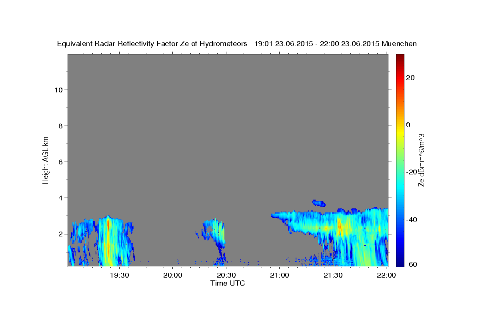Pick the dark blue bottom of the colorbar
Screen dimensions: 480x320
tap(400, 263)
